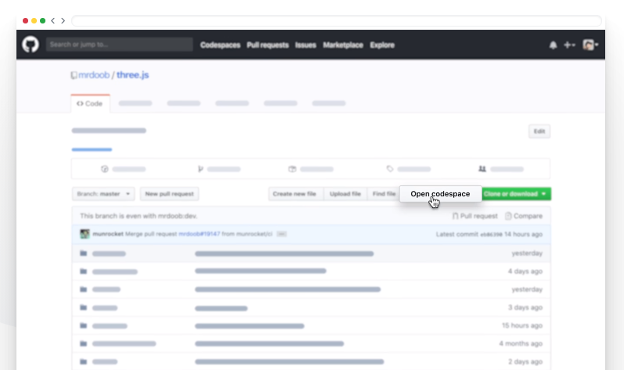Focus the Search or jump to field
This screenshot has width=624, height=370.
(x=119, y=45)
